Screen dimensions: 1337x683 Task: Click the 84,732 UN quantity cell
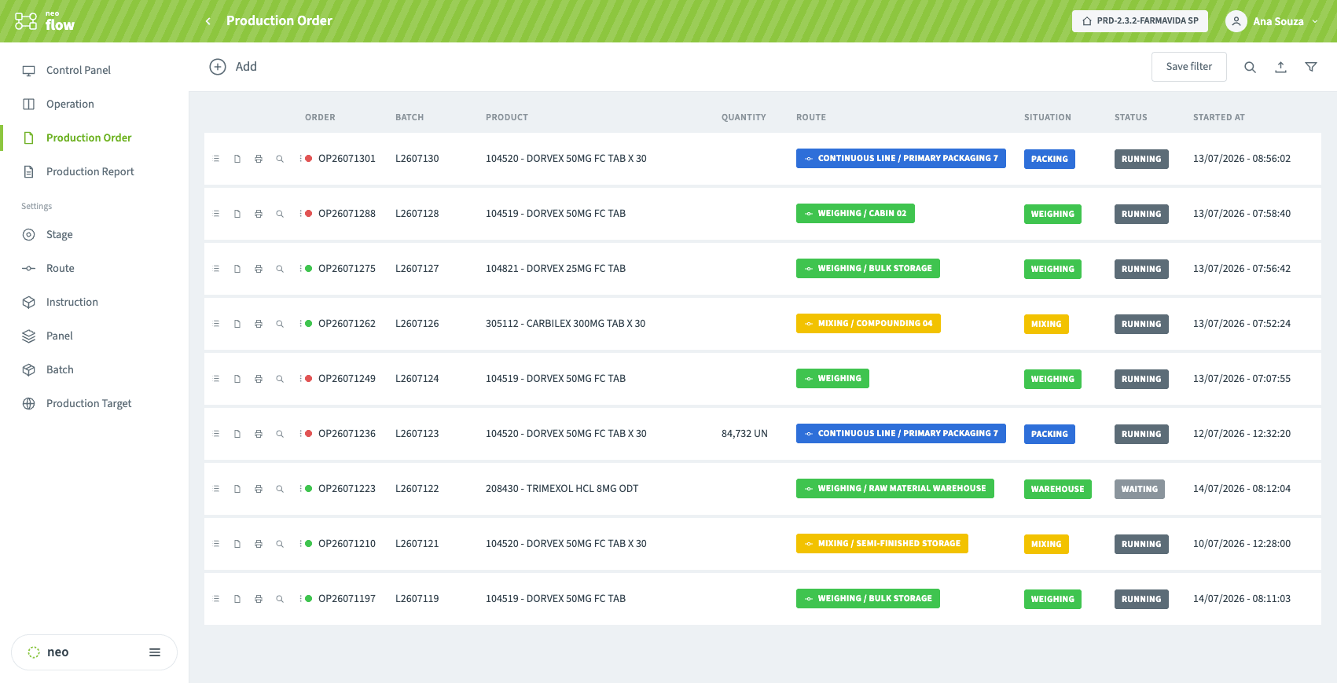tap(744, 434)
